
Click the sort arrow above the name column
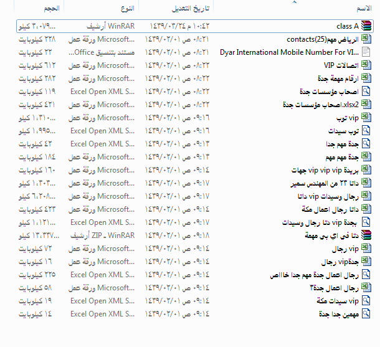(x=293, y=2)
